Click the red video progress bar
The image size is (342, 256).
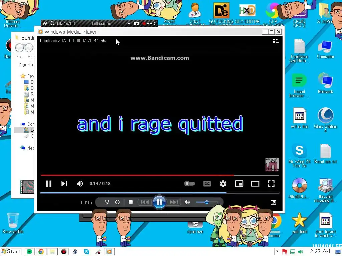point(160,175)
